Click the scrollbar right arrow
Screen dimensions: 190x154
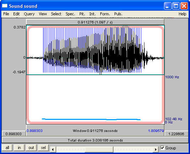[156, 149]
